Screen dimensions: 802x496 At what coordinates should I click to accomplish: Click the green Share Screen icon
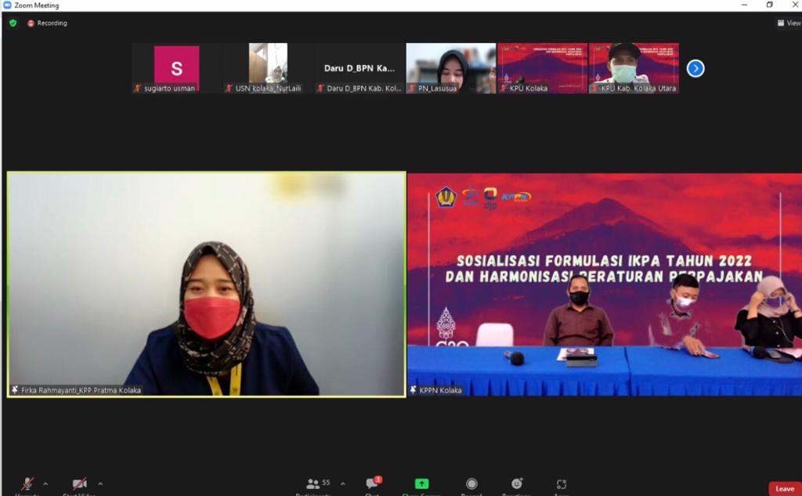point(421,484)
